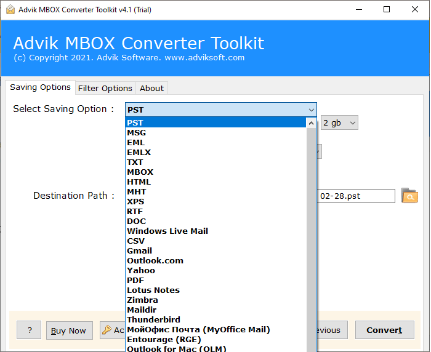Choose Maildir from the list
431x352 pixels.
tap(216, 310)
